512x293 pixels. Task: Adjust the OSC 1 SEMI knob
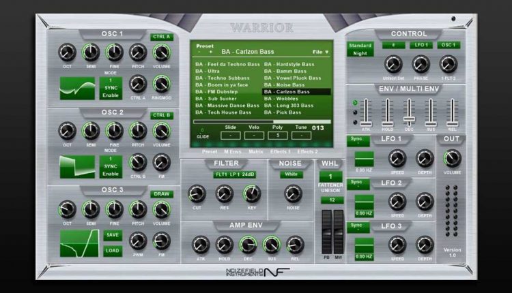point(90,52)
